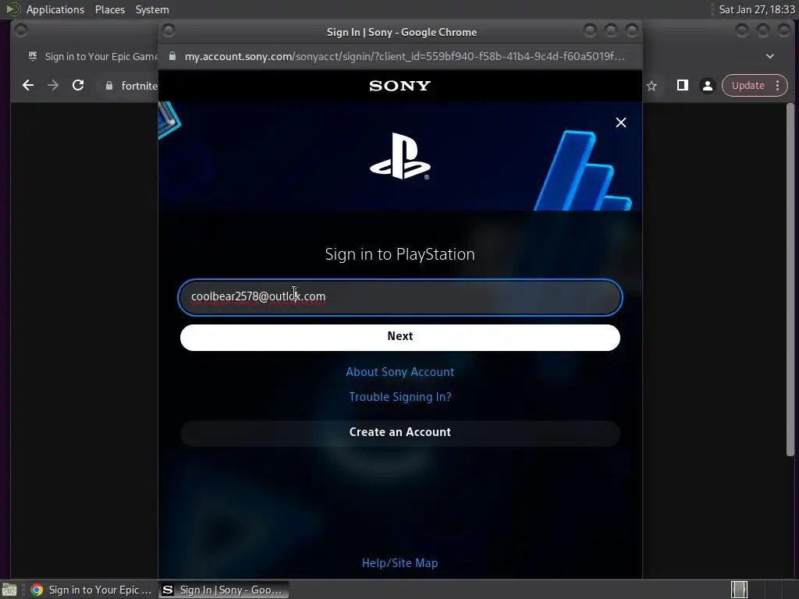The width and height of the screenshot is (799, 599).
Task: Open the Trouble Signing In? link
Action: [400, 397]
